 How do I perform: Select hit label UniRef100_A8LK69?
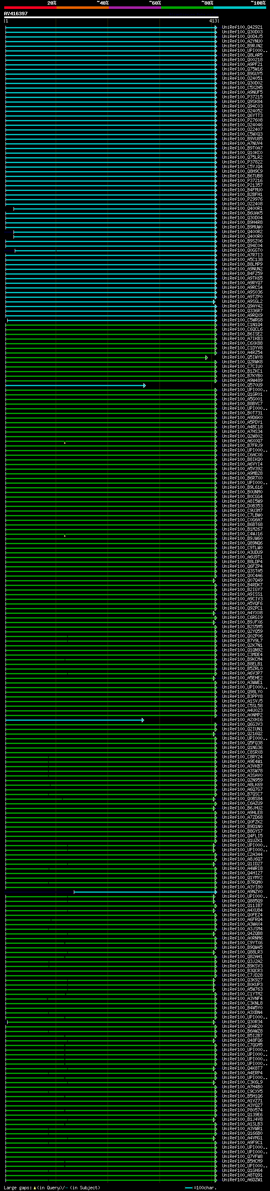(242, 785)
